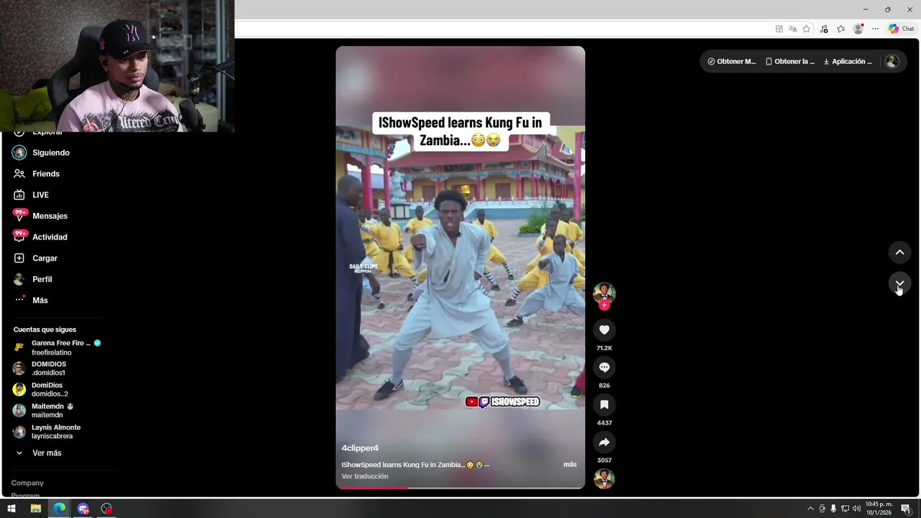This screenshot has width=921, height=518.
Task: Open the taskbar clock and date
Action: click(x=879, y=509)
